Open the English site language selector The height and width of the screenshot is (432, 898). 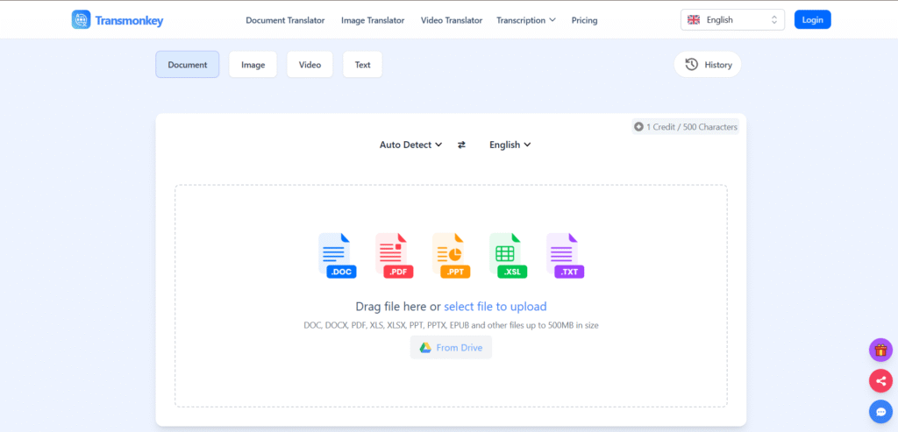tap(732, 19)
